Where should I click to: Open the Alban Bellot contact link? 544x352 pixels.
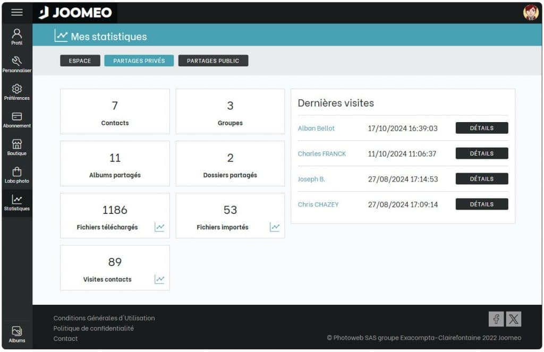click(x=316, y=128)
